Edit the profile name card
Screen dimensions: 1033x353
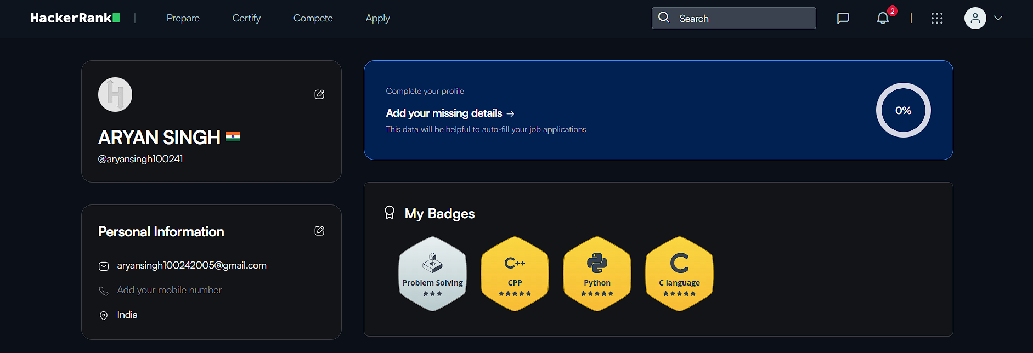click(x=319, y=94)
